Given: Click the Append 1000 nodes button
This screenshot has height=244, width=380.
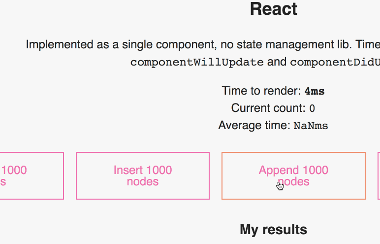Looking at the screenshot, I should tap(293, 176).
